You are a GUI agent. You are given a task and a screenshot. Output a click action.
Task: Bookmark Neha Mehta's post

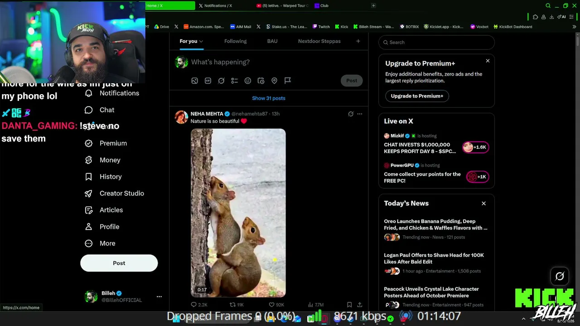(349, 305)
